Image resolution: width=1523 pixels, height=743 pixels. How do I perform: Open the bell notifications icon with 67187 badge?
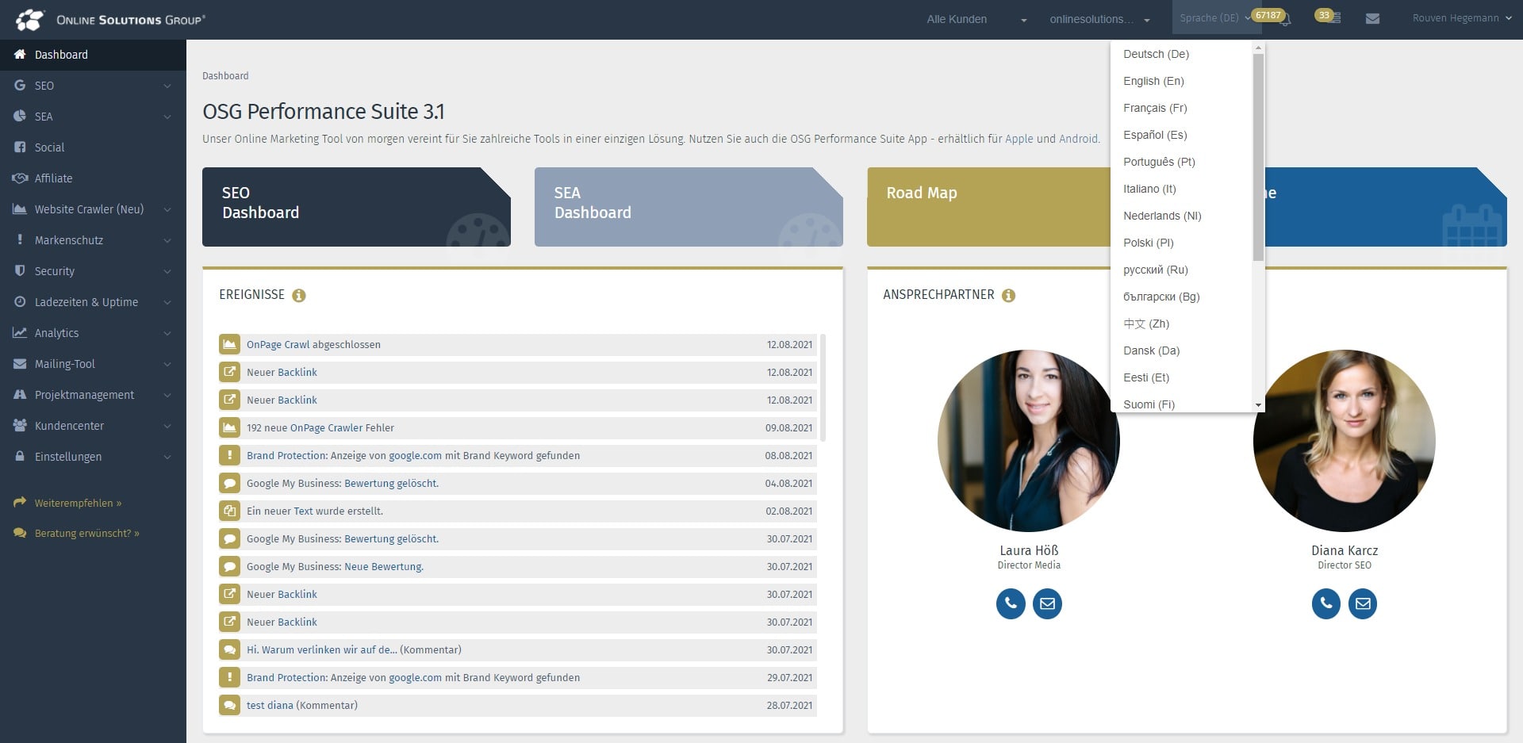1286,19
